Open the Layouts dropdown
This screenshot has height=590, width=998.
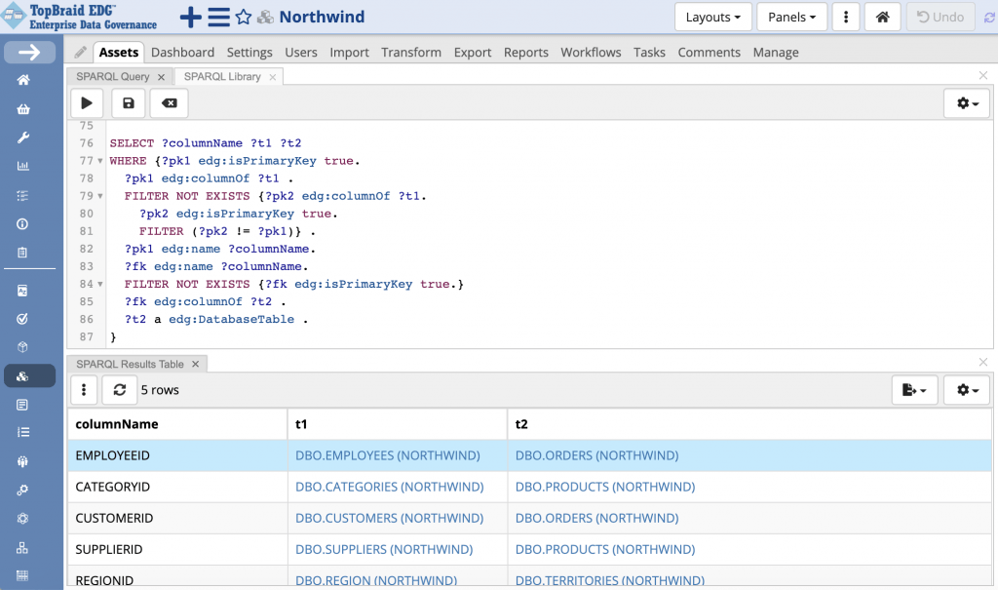coord(712,18)
